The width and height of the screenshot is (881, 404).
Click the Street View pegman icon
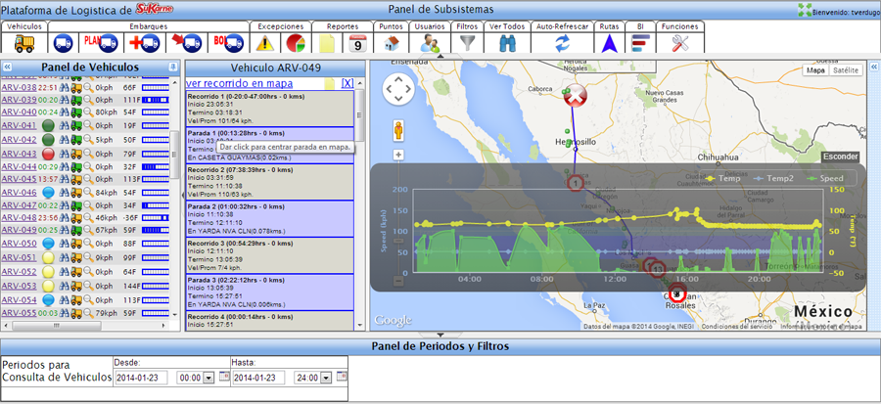pyautogui.click(x=398, y=131)
